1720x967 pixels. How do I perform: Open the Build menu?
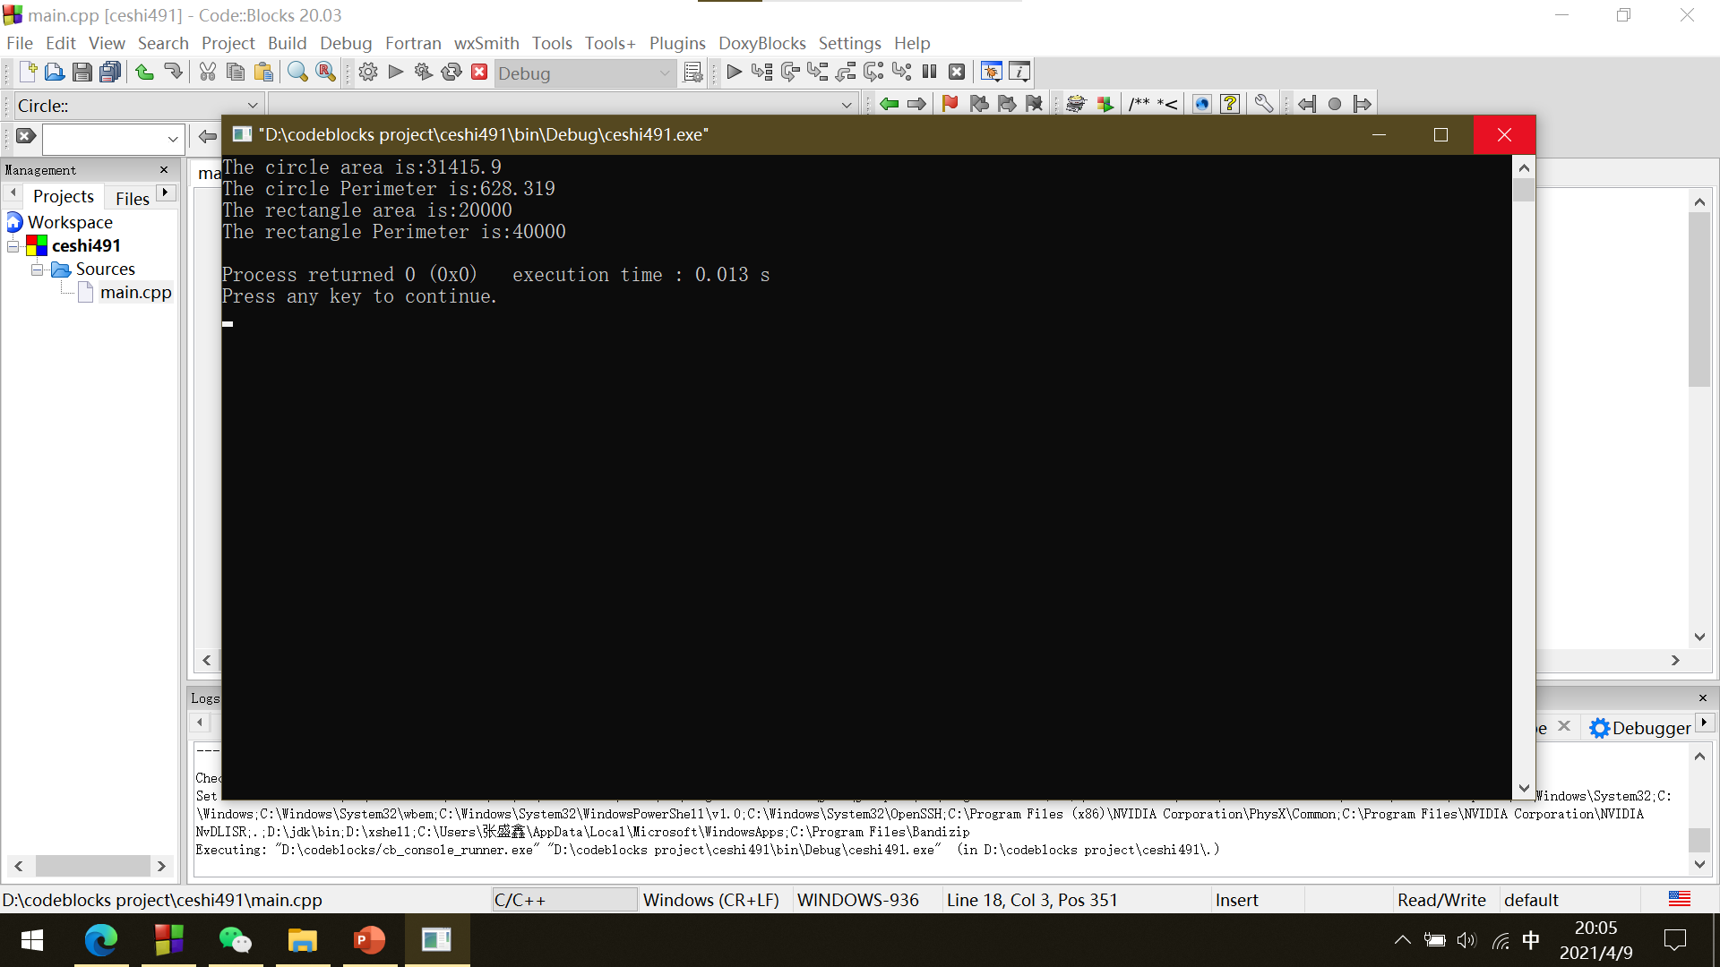(287, 43)
